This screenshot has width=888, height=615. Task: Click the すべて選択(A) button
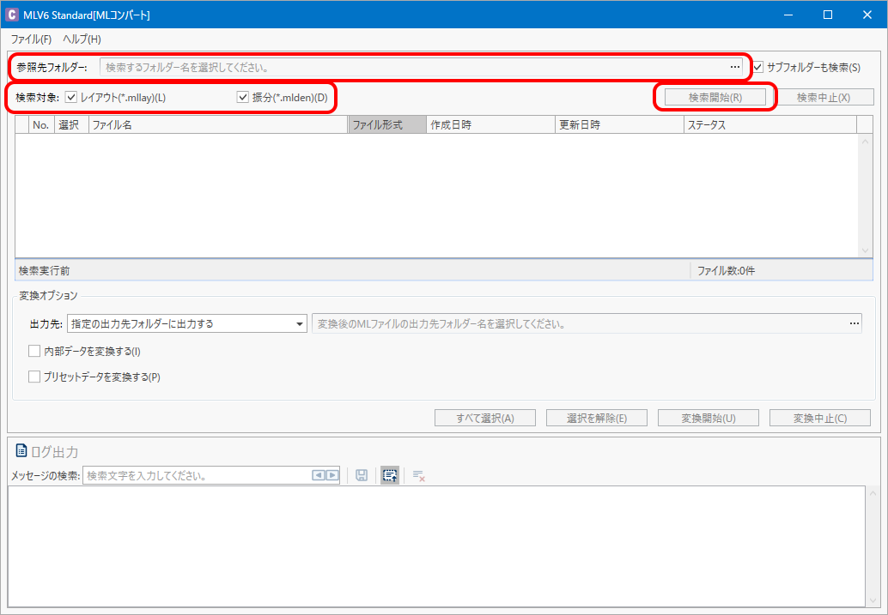coord(484,418)
